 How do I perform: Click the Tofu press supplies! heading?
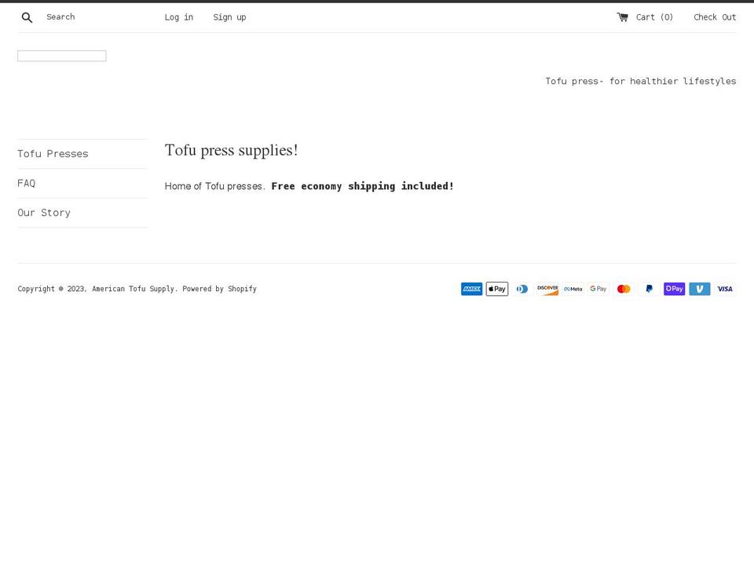pyautogui.click(x=231, y=151)
